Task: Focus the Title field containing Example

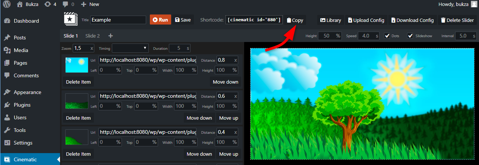Action: [118, 20]
